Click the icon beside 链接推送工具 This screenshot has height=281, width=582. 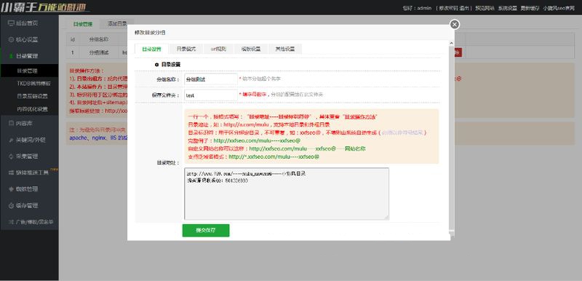[x=11, y=173]
